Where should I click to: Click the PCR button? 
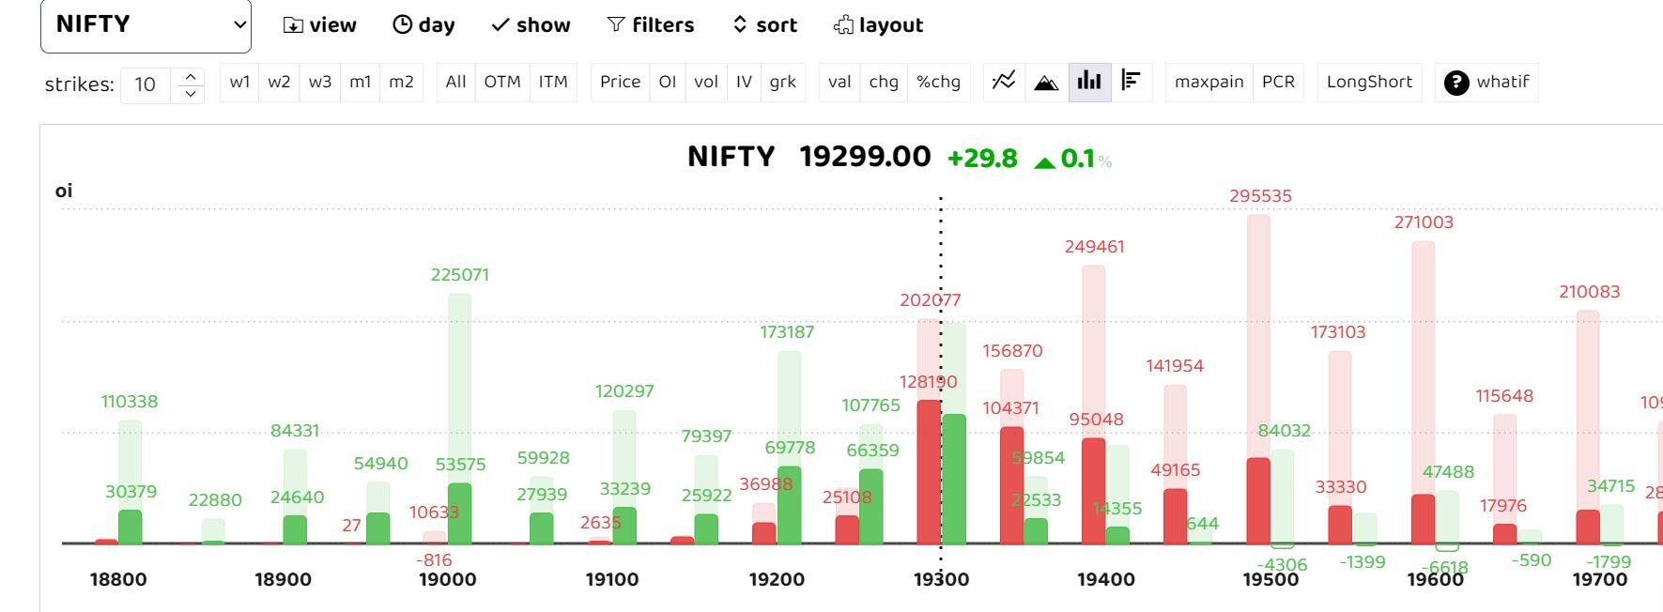click(x=1278, y=82)
